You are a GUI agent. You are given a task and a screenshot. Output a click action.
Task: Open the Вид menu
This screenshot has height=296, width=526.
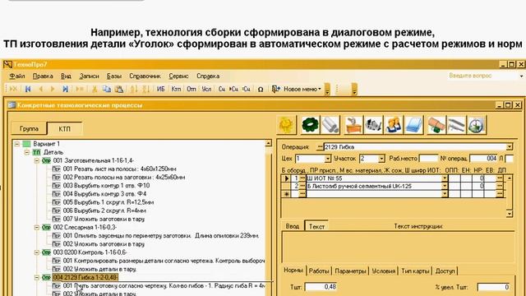(x=66, y=76)
